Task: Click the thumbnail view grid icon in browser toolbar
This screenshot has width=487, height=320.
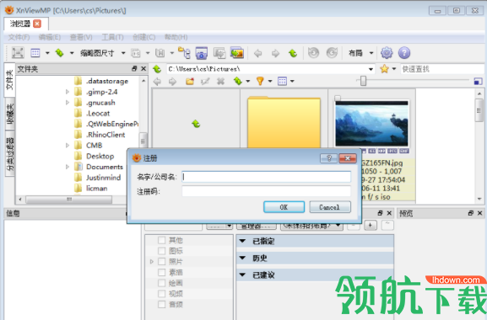Action: coord(282,82)
